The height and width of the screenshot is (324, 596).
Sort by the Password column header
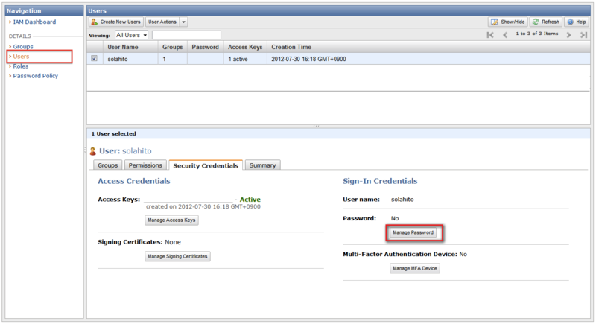[x=206, y=47]
